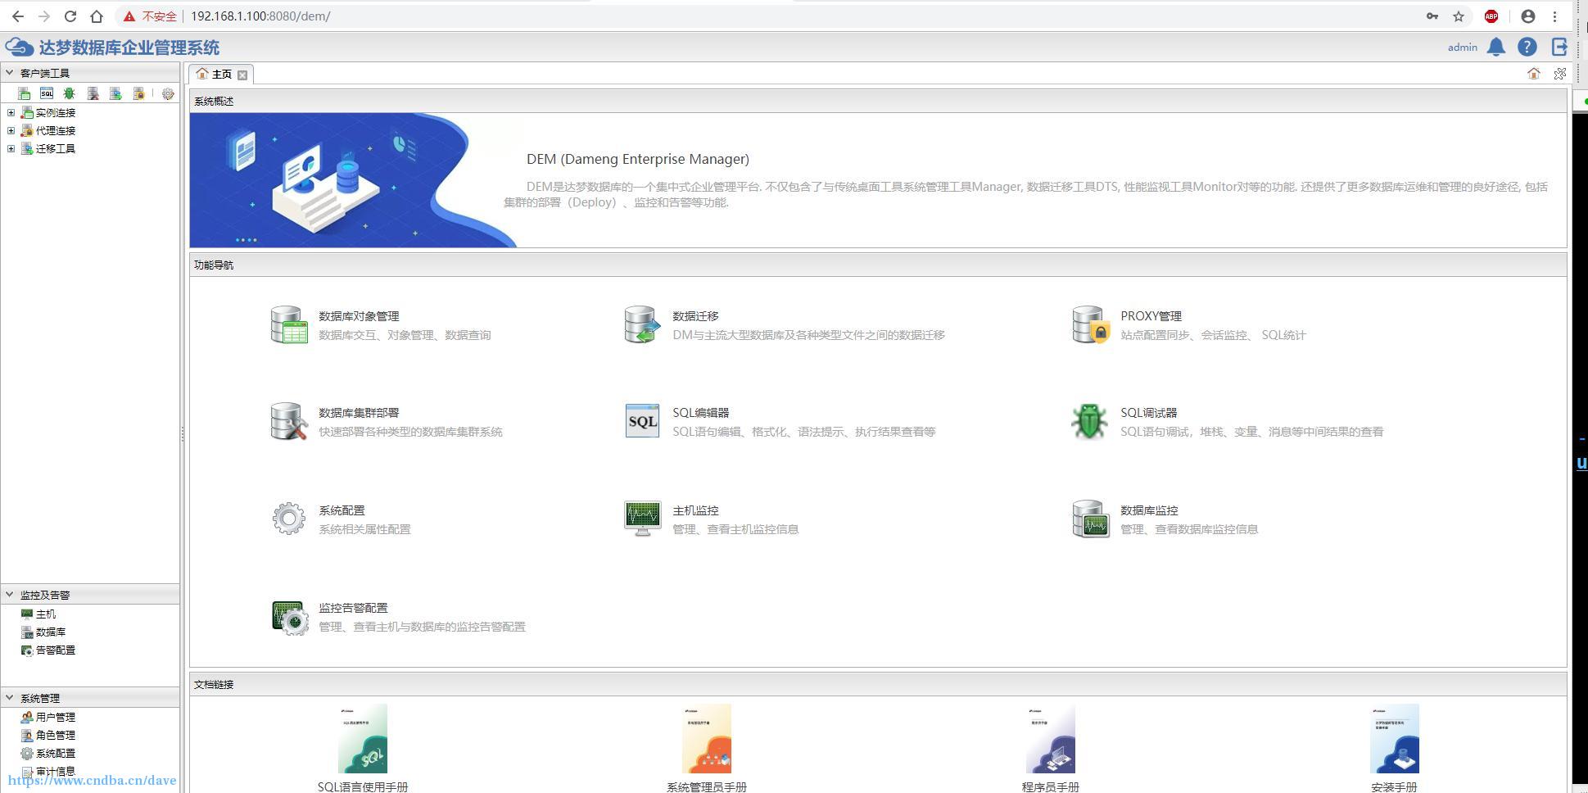Open SQL语言使用手册 document thumbnail
Viewport: 1588px width, 793px height.
click(363, 738)
